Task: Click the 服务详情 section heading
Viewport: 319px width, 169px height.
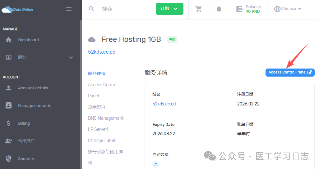Action: pos(156,73)
